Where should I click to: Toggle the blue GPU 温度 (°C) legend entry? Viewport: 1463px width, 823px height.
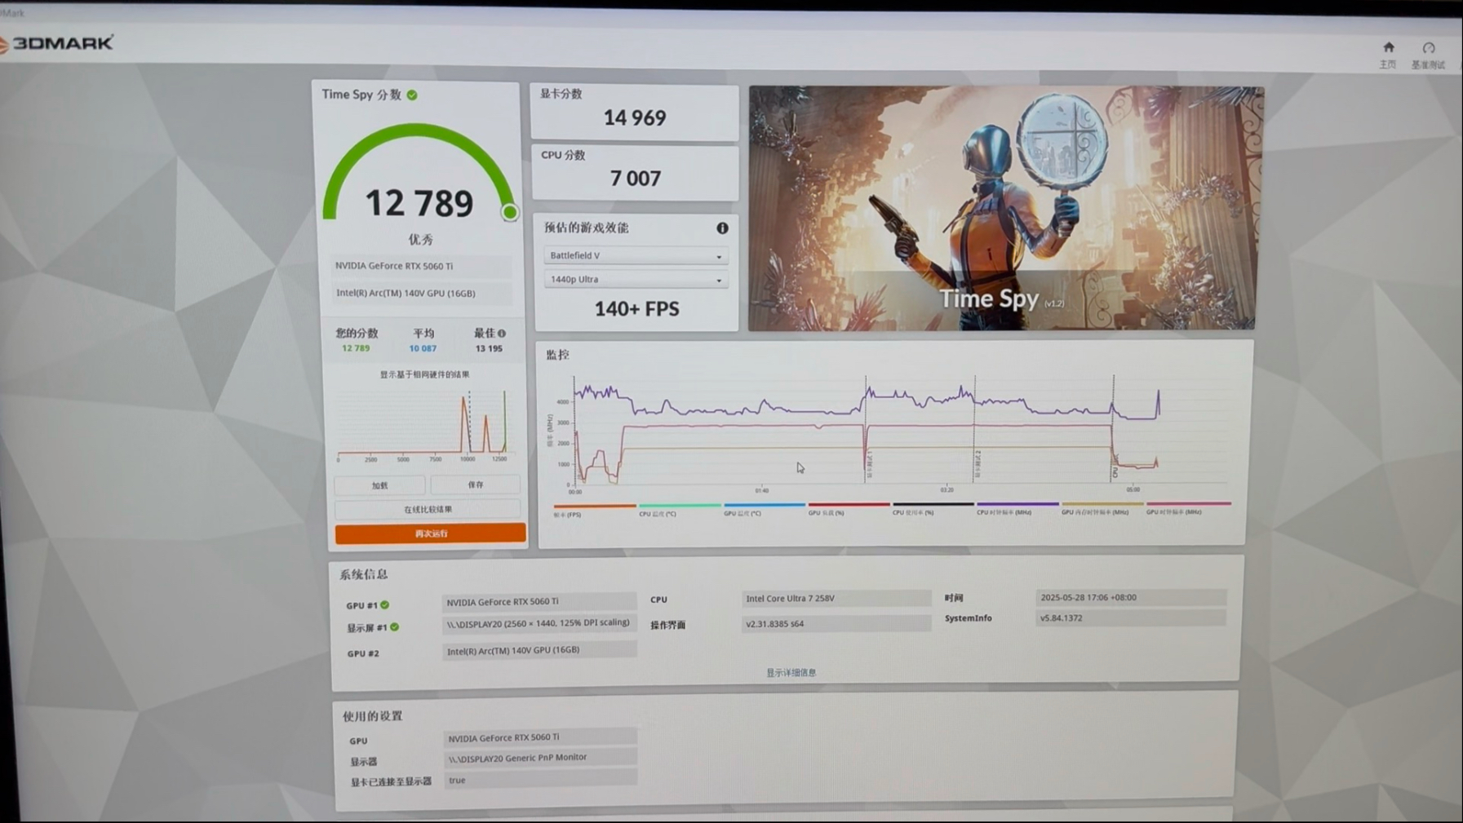click(x=764, y=510)
